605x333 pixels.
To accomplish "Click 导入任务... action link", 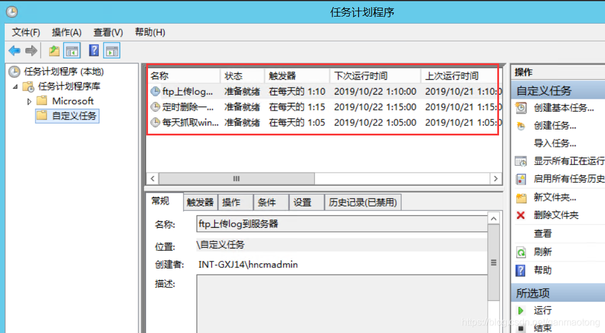I will coord(555,144).
